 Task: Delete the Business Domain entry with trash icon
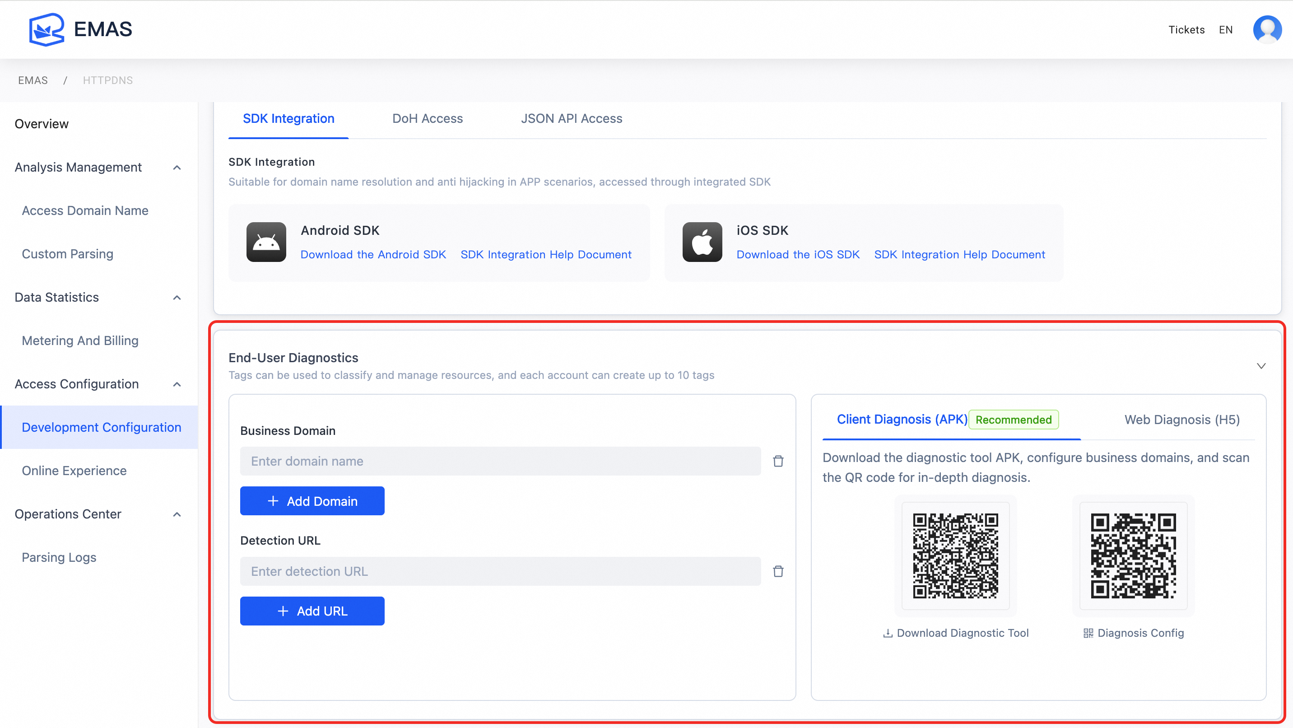[778, 461]
